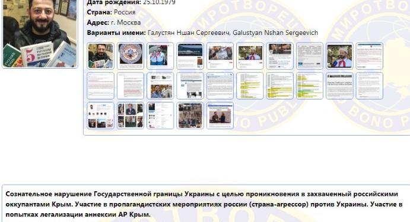Click the 'Дата рождения:' label
Viewport: 410px width, 222px height.
114,2
